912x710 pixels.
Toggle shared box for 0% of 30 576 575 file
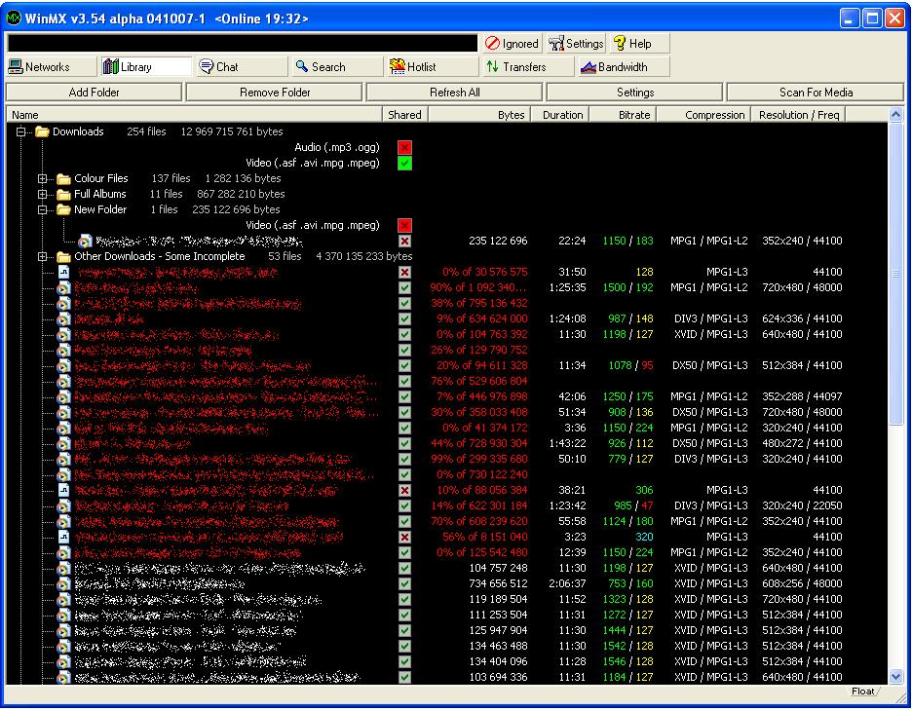404,272
